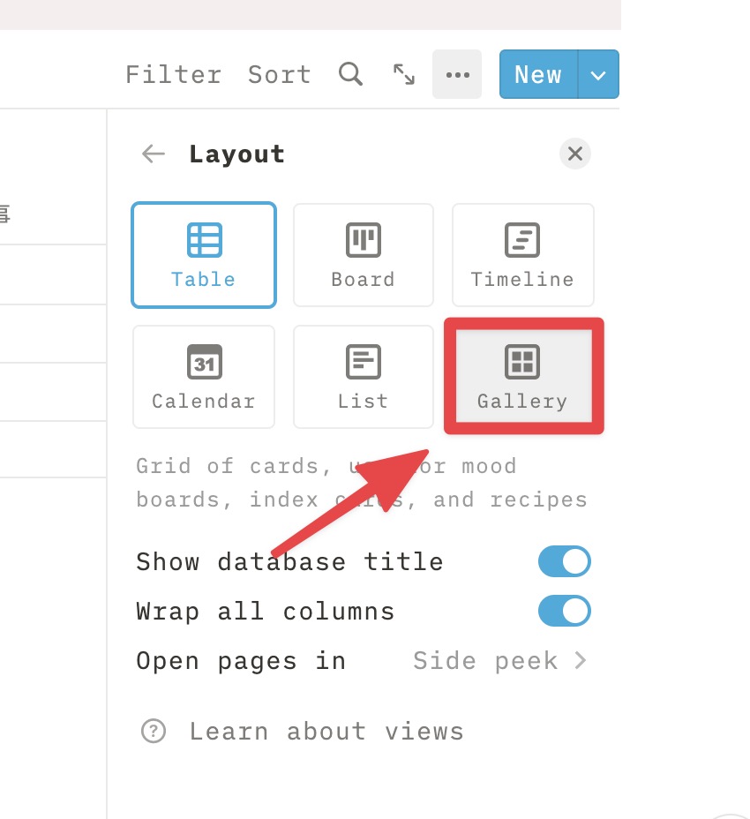Disable Wrap all columns toggle
Screen dimensions: 750x819
pos(565,611)
